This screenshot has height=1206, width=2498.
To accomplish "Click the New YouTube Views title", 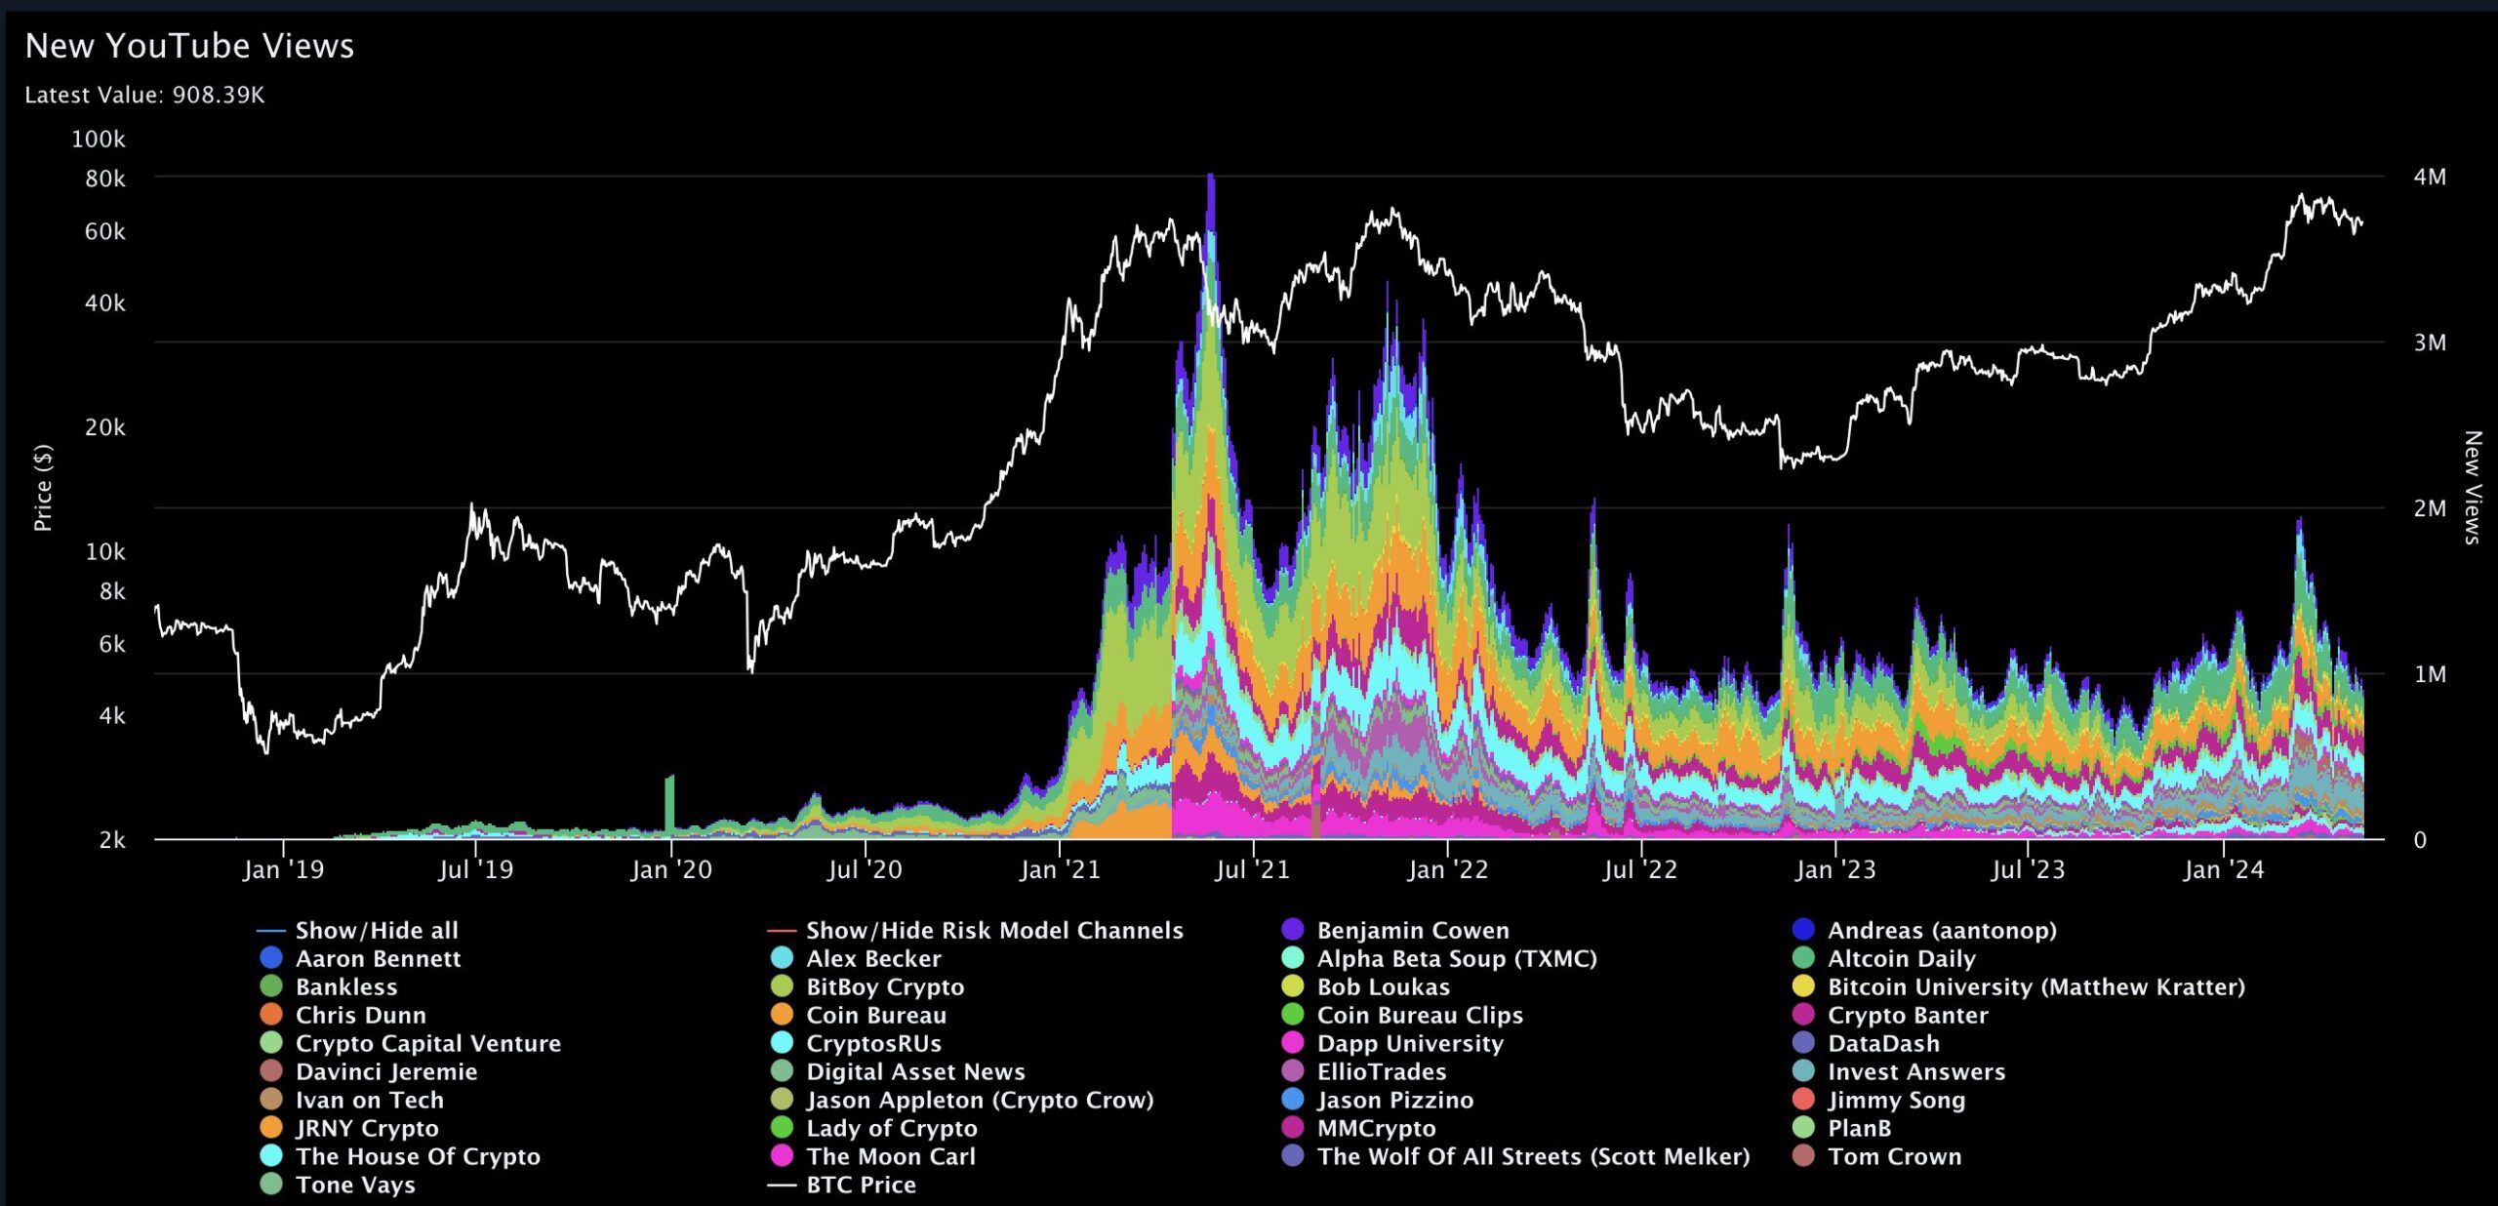I will 189,46.
